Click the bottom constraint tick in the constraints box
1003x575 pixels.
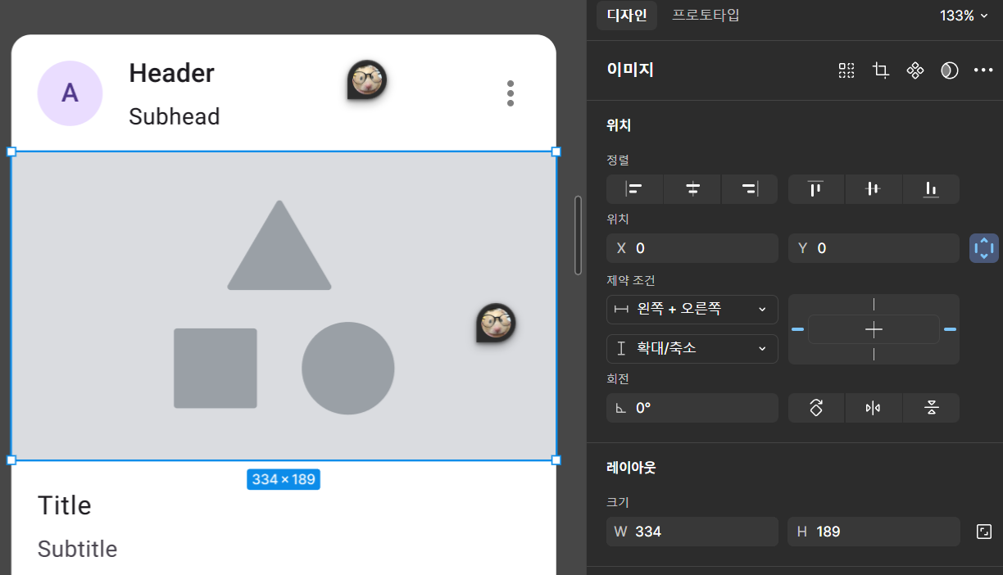(874, 354)
